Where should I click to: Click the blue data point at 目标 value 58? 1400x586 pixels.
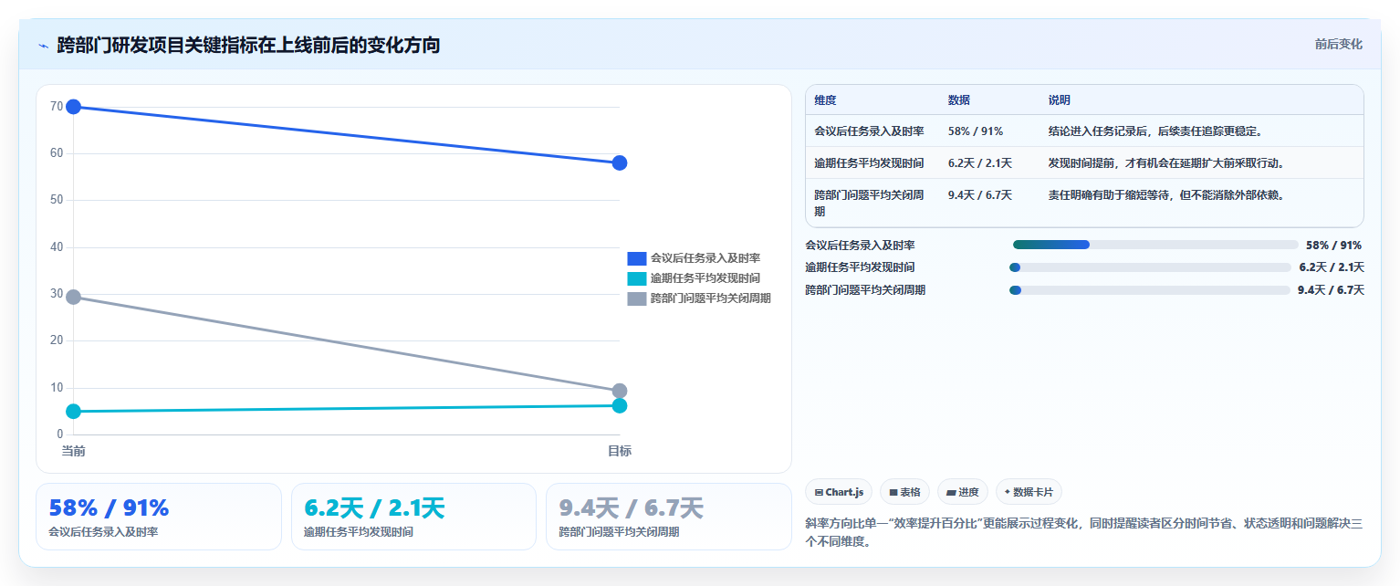[620, 163]
